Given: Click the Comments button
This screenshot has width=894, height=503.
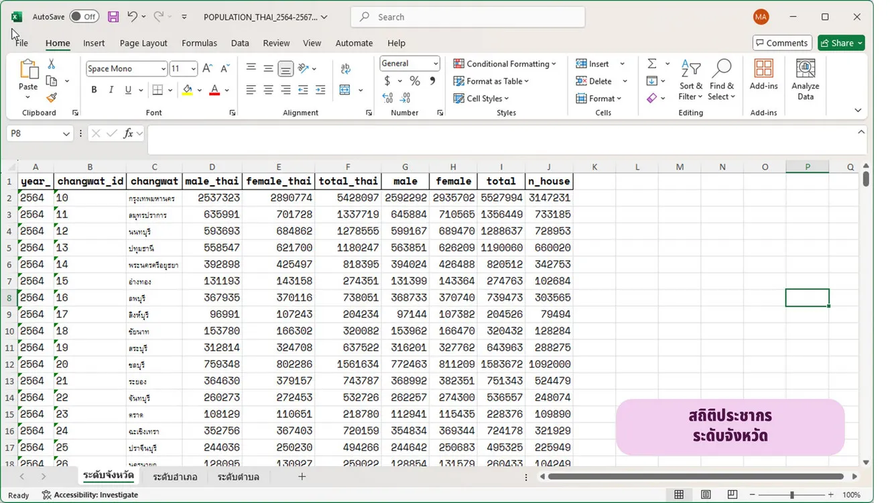Looking at the screenshot, I should [x=782, y=43].
